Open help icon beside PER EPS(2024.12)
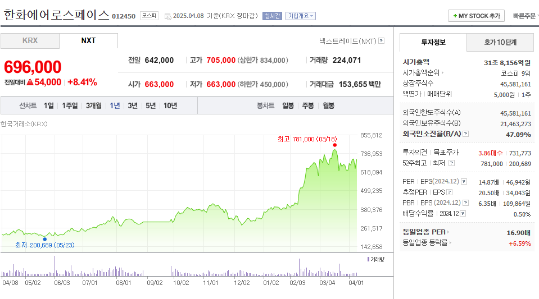 click(464, 182)
